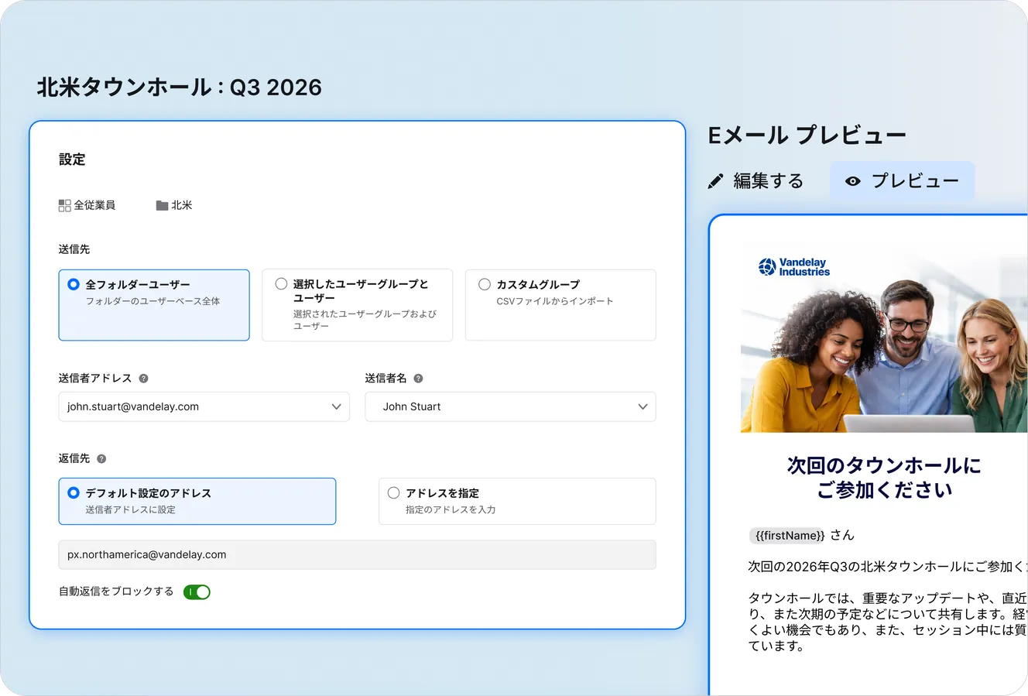Select the 全フォルダーユーザー radio option
This screenshot has width=1028, height=696.
pyautogui.click(x=74, y=284)
